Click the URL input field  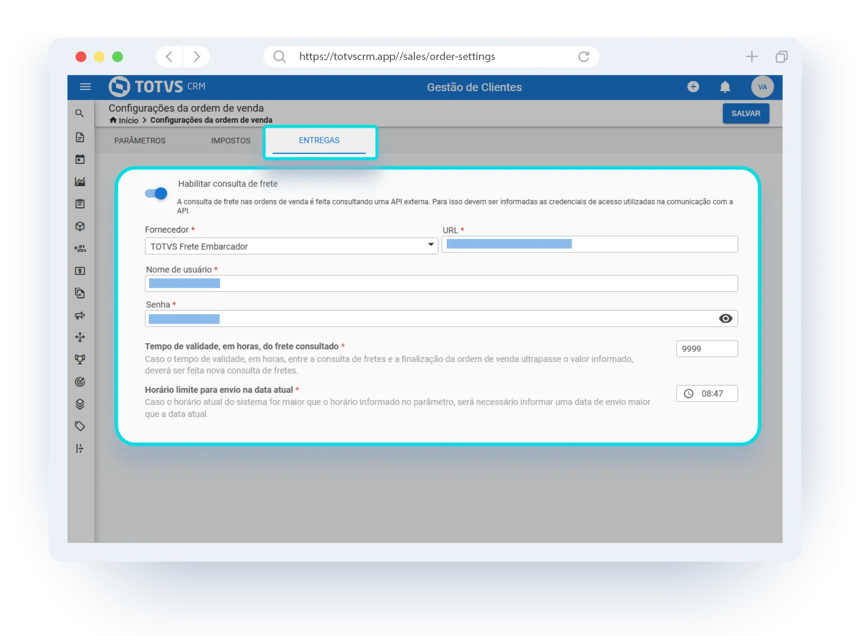tap(589, 244)
